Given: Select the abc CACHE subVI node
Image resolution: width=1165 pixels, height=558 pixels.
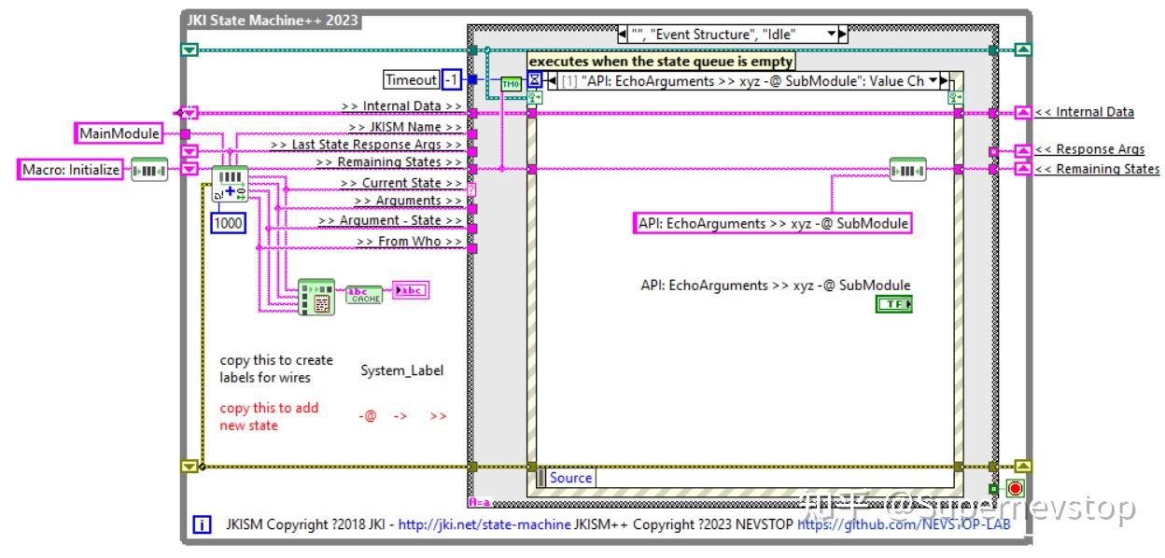Looking at the screenshot, I should tap(363, 292).
